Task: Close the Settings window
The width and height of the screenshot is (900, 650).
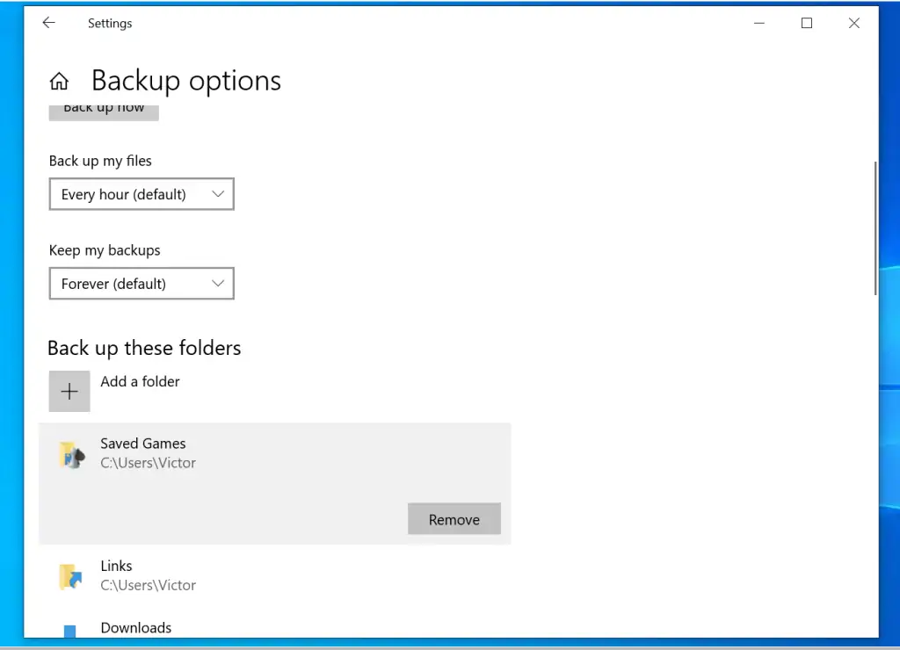Action: coord(853,24)
